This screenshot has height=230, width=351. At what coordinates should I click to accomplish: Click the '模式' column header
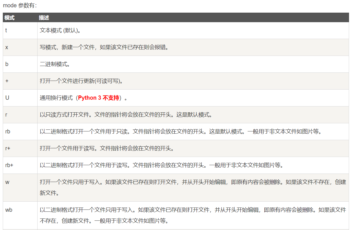(10, 18)
